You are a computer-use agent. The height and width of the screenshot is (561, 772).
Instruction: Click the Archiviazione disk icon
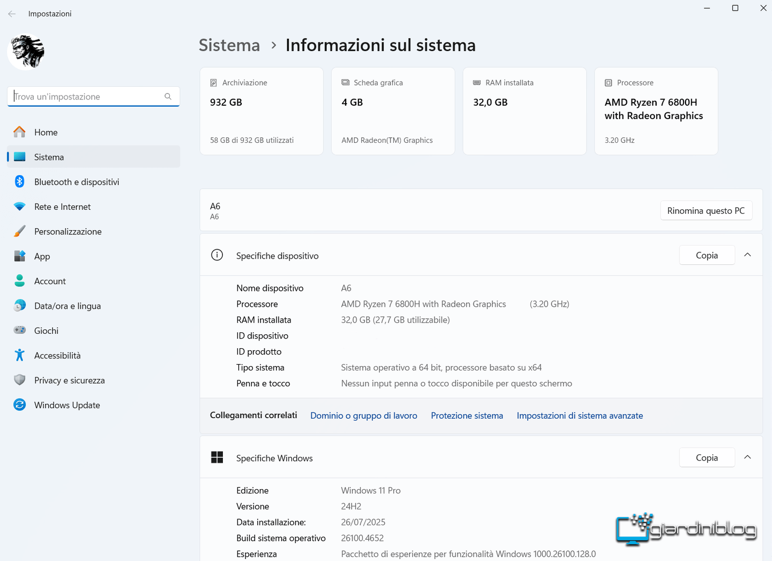213,83
